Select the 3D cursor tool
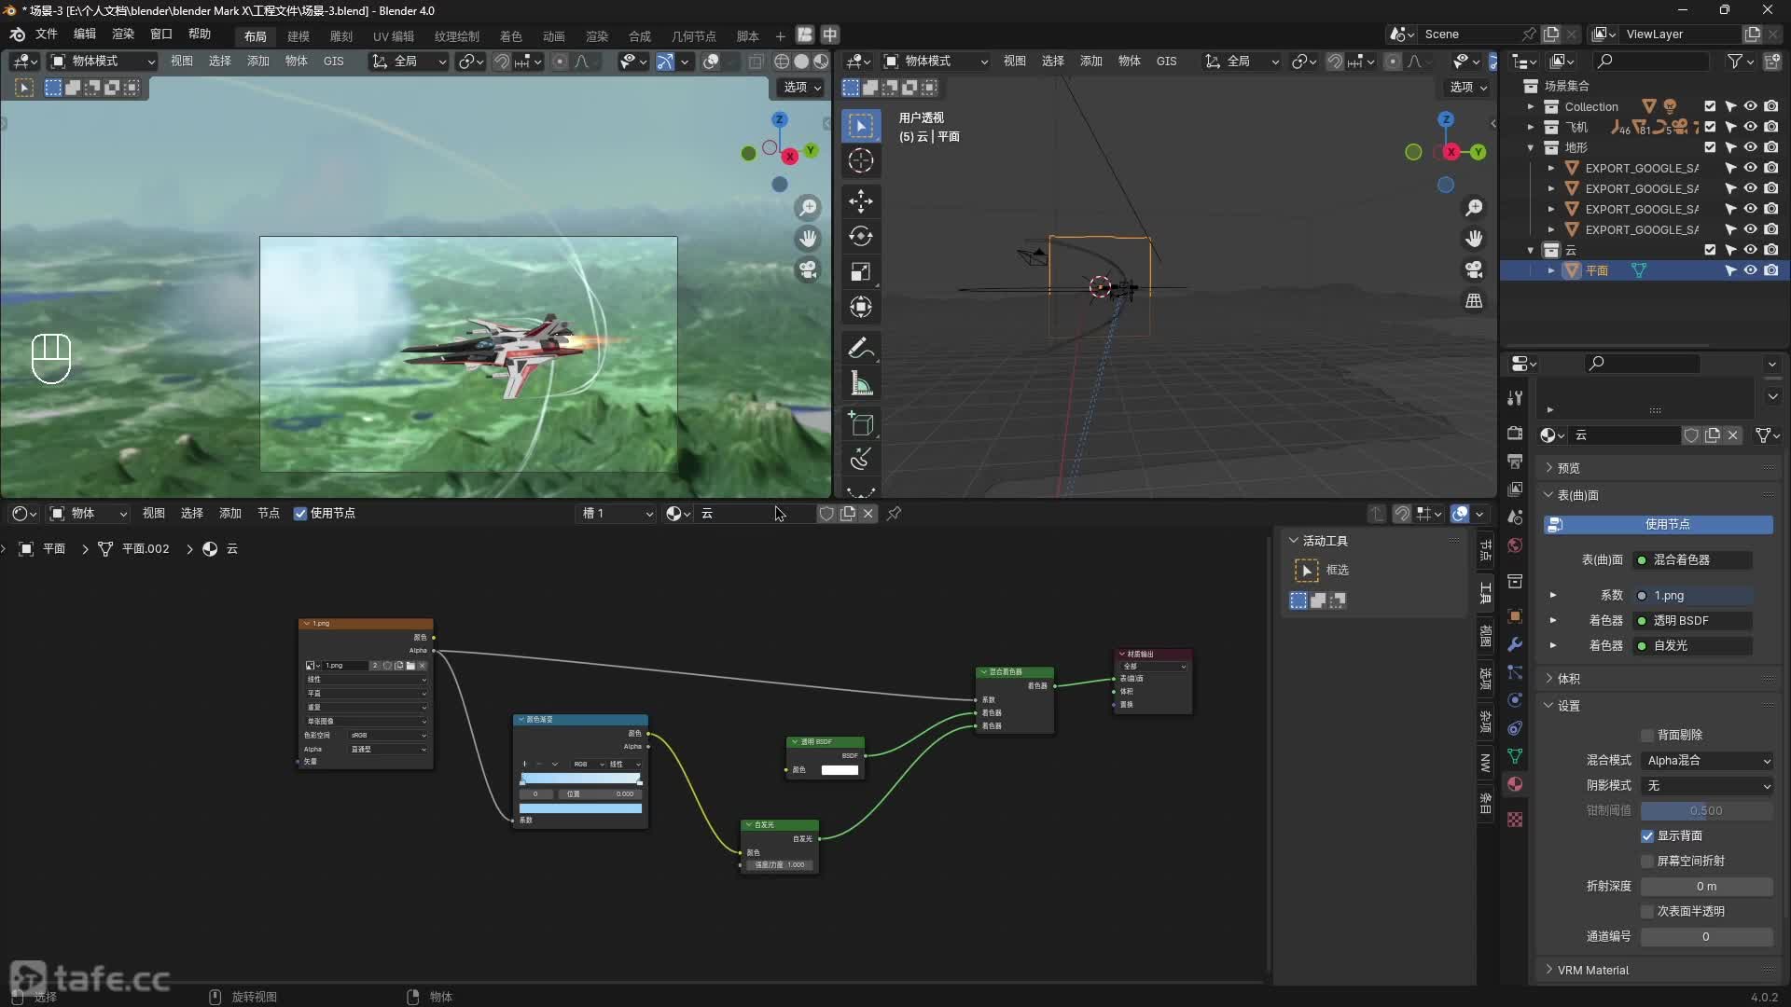 pos(861,160)
